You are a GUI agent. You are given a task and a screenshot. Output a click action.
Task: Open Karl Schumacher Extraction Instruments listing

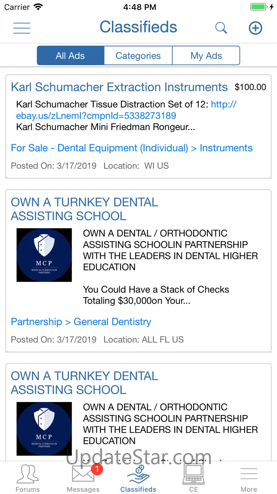coord(119,87)
